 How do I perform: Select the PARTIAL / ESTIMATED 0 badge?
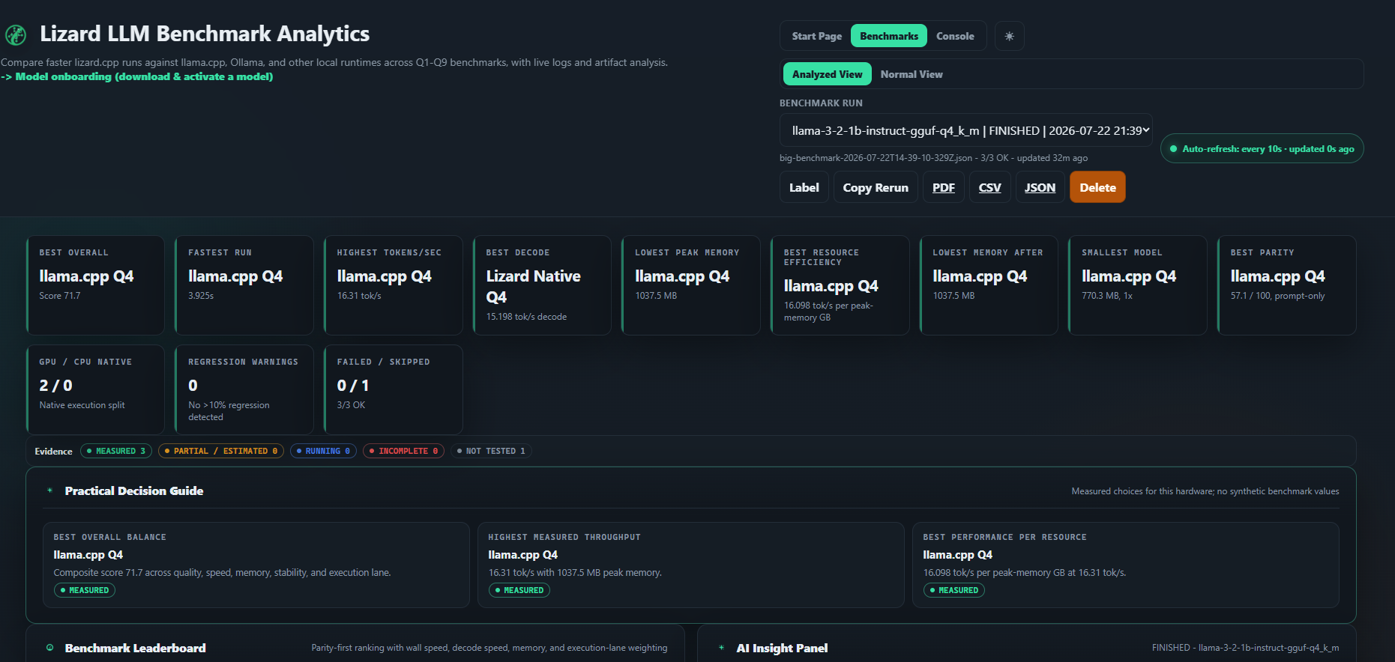tap(221, 451)
